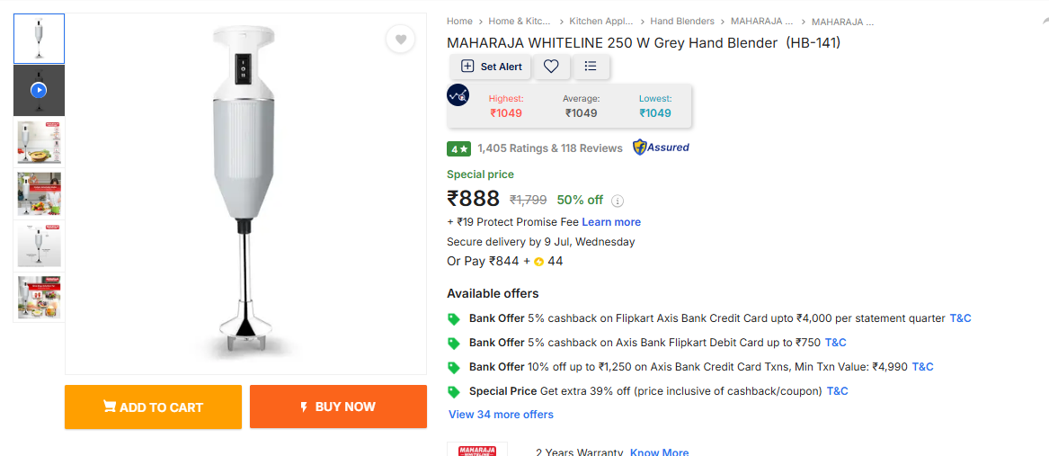Go to Hand Blenders breadcrumb

click(x=682, y=21)
